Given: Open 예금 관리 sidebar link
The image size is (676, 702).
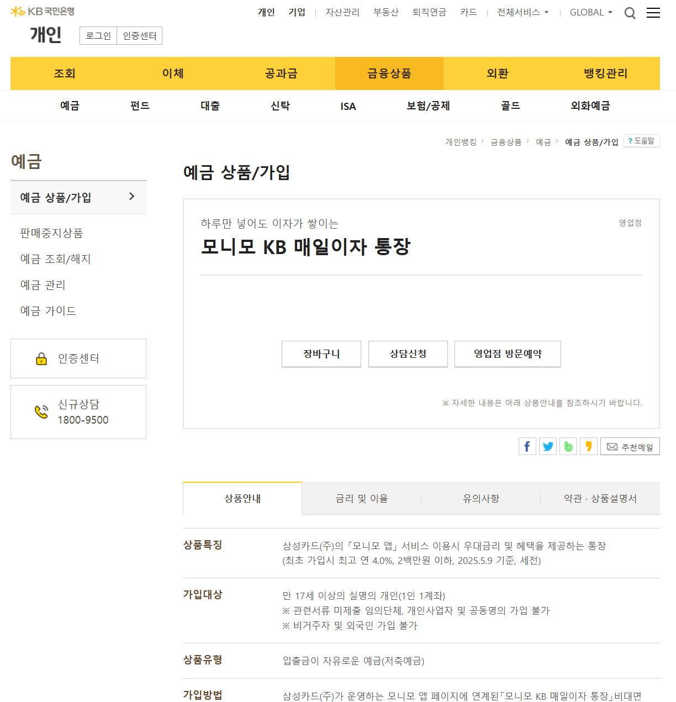Looking at the screenshot, I should click(x=43, y=285).
